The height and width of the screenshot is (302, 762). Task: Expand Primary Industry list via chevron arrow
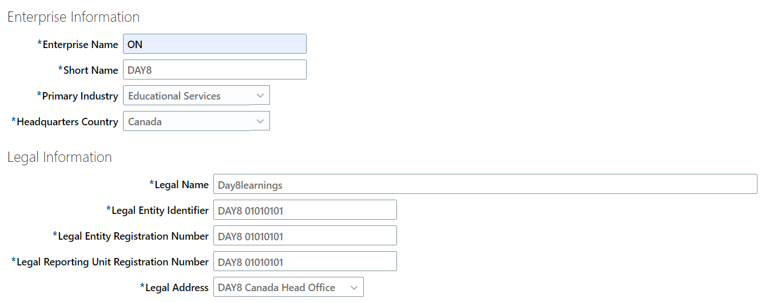pos(260,96)
